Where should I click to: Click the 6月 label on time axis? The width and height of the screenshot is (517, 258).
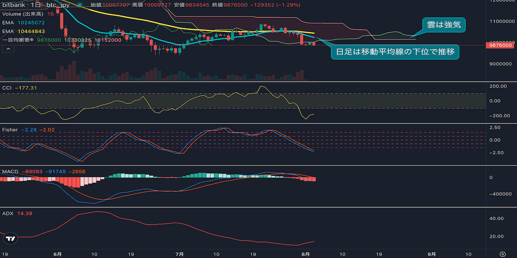(58, 254)
